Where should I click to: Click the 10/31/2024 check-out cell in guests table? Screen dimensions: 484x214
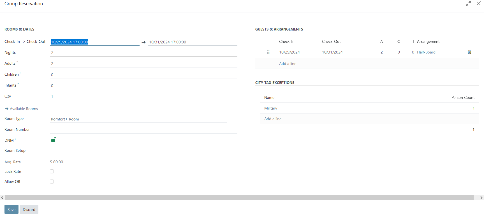click(332, 52)
